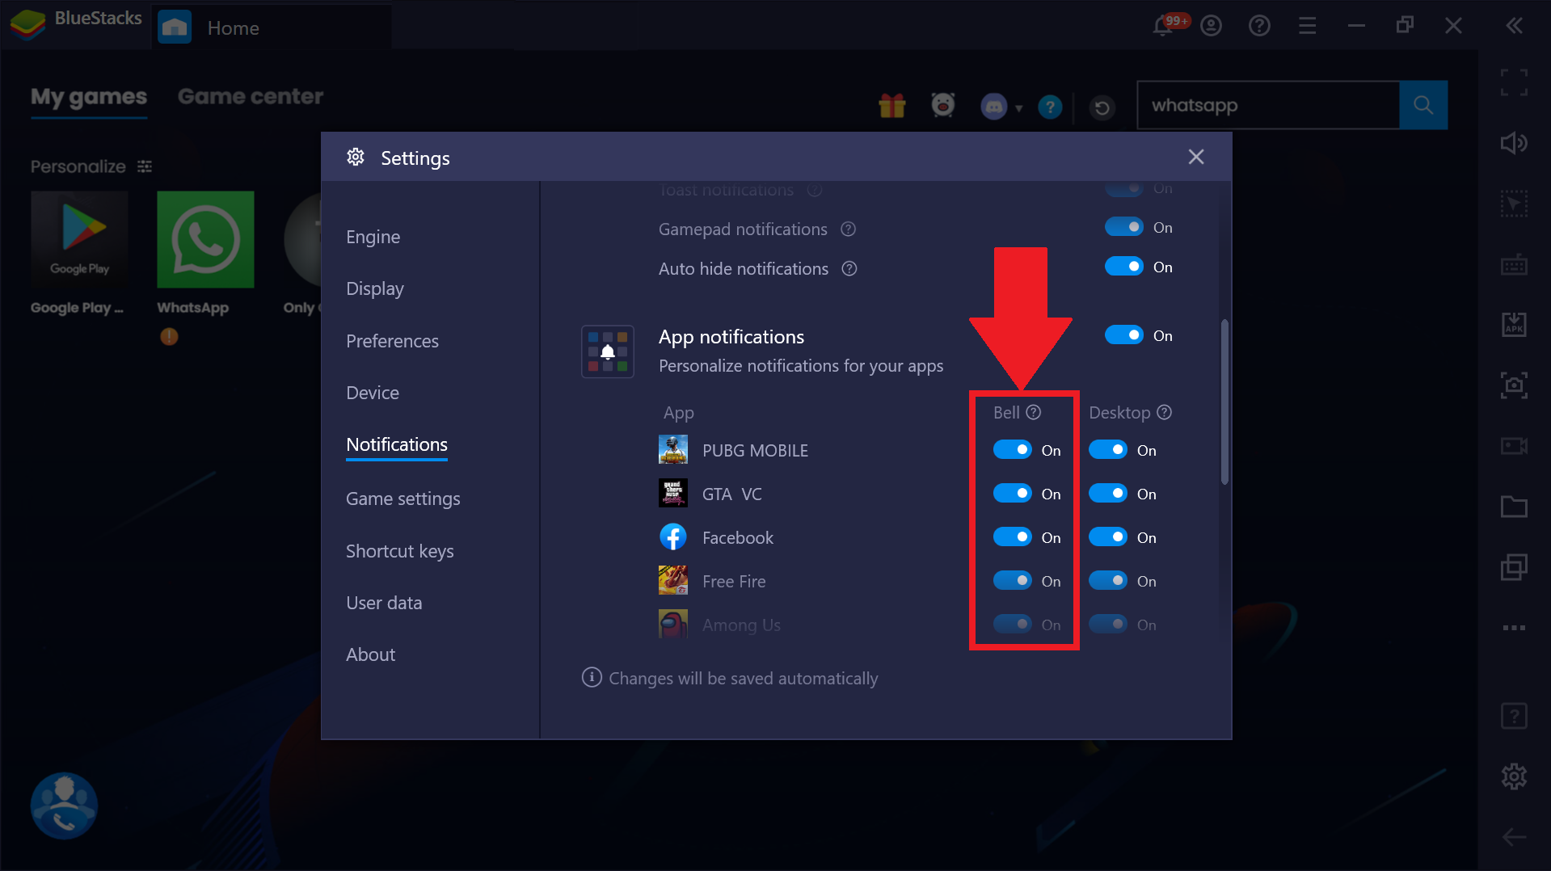Click the blue help circle icon
1551x871 pixels.
pyautogui.click(x=1050, y=107)
